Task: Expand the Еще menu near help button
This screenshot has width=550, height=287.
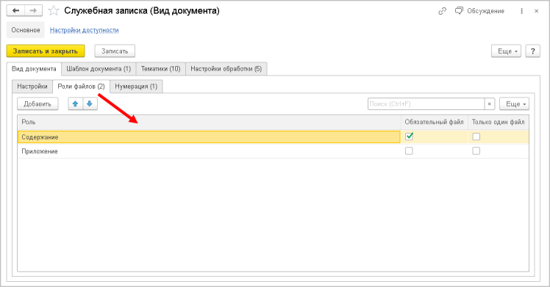Action: 506,51
